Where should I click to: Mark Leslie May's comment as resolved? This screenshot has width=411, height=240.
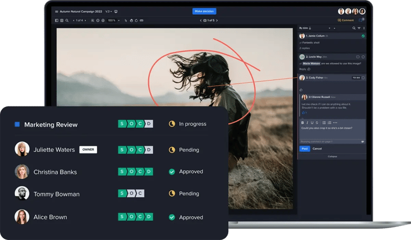363,56
